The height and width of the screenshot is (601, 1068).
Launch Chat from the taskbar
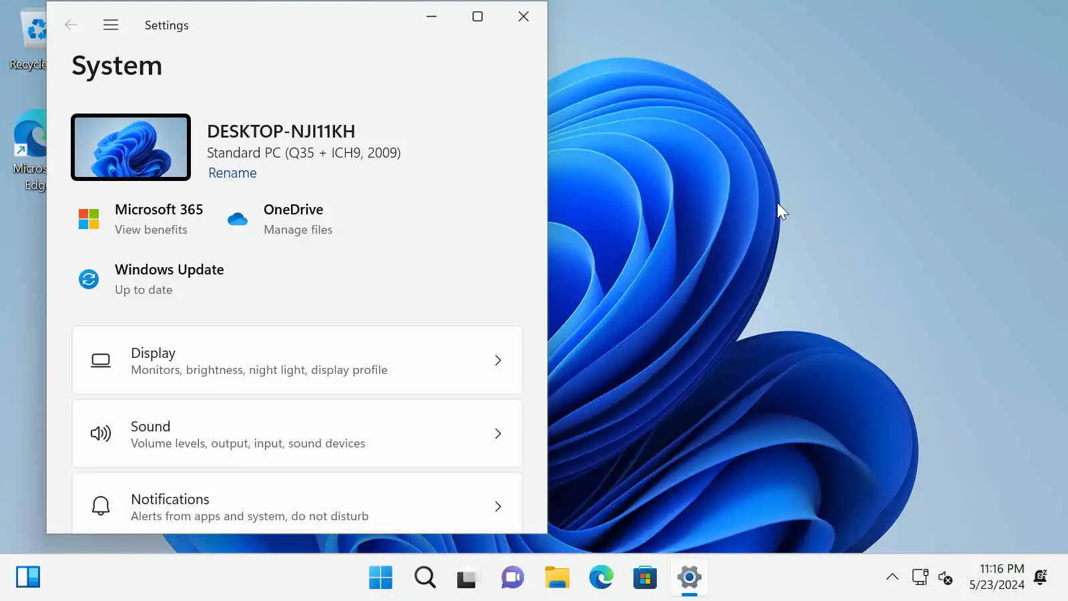pos(513,578)
